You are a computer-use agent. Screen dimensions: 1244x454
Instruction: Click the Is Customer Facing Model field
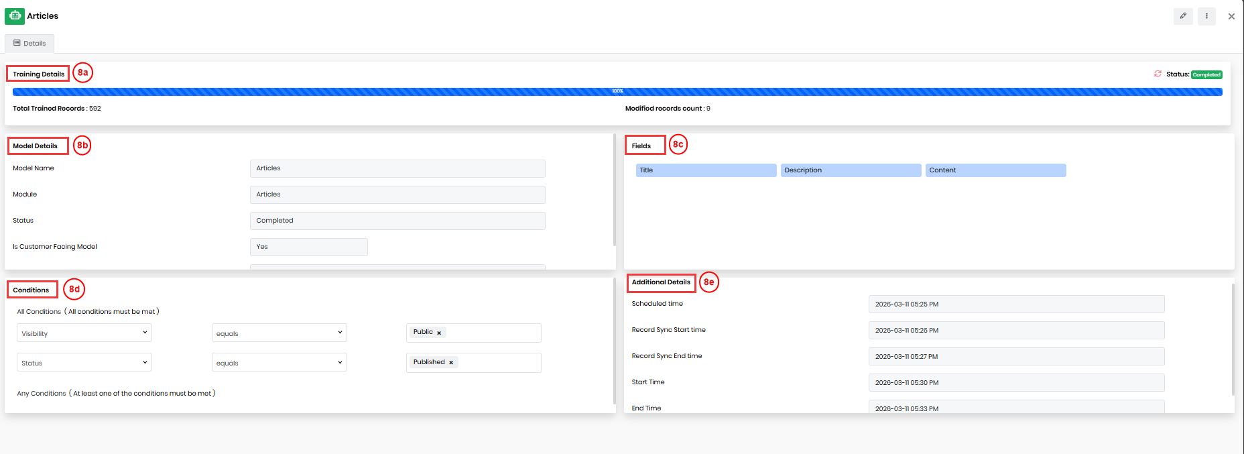point(308,247)
